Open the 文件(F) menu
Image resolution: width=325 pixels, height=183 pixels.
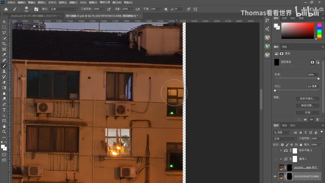tap(11, 3)
